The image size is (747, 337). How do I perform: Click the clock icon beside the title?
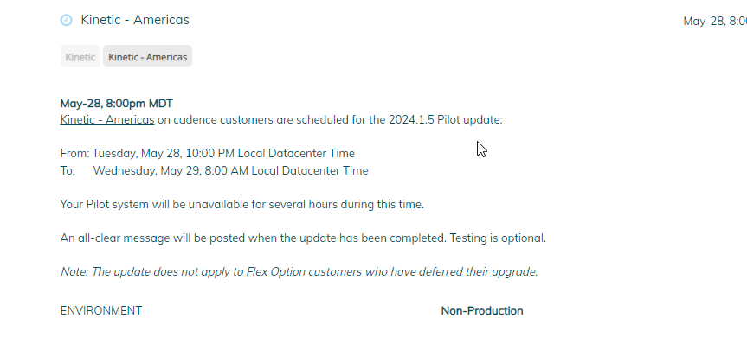point(67,20)
